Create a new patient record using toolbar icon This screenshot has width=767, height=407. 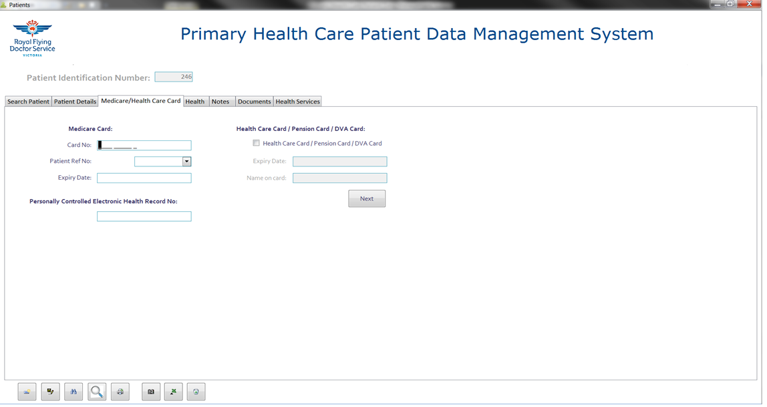click(27, 392)
